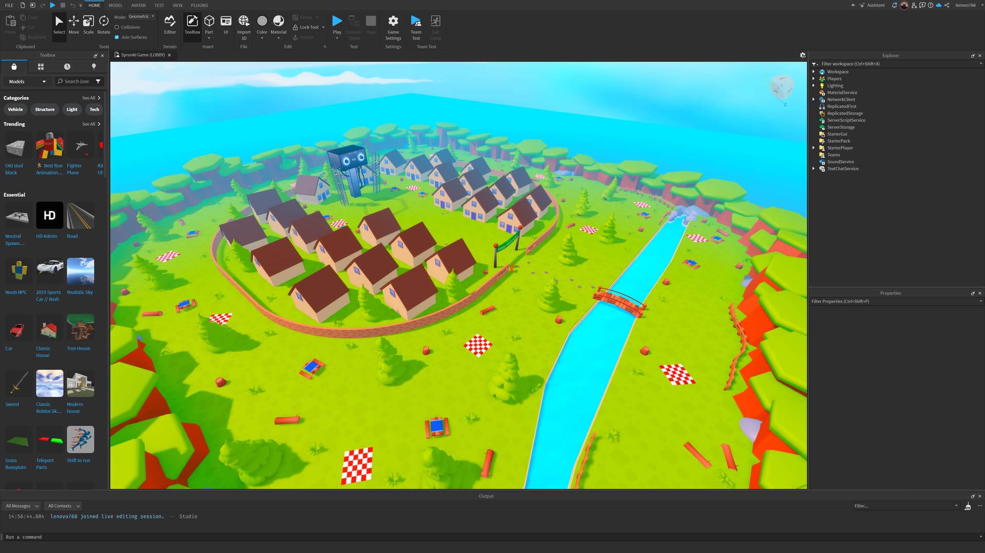Open Import 3D

244,25
